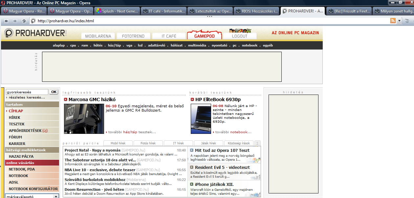This screenshot has height=198, width=414.
Task: Switch to Játék hírek news tab
Action: pos(208,143)
